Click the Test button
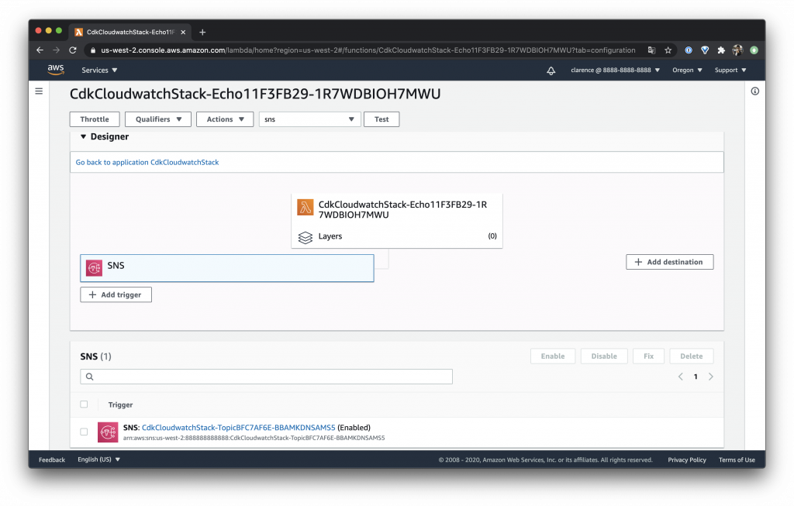The height and width of the screenshot is (506, 794). [381, 119]
